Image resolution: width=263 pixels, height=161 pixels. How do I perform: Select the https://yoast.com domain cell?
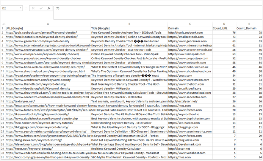(x=190, y=76)
